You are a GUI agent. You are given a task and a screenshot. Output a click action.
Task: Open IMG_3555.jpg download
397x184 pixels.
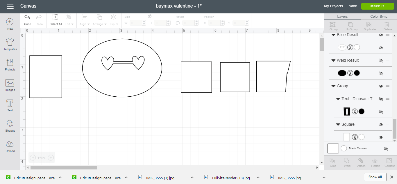pos(289,178)
